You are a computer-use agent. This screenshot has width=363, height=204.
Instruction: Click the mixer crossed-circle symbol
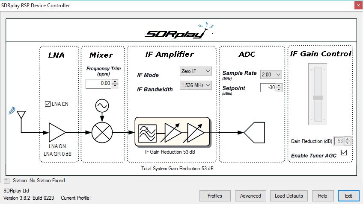click(x=102, y=132)
